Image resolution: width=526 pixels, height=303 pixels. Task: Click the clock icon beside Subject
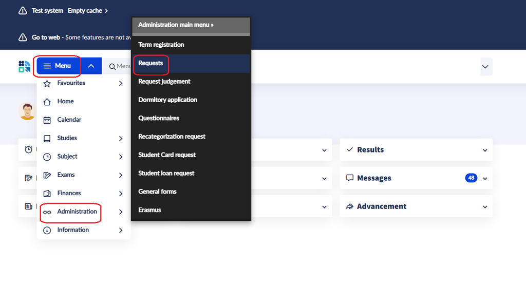pyautogui.click(x=47, y=157)
